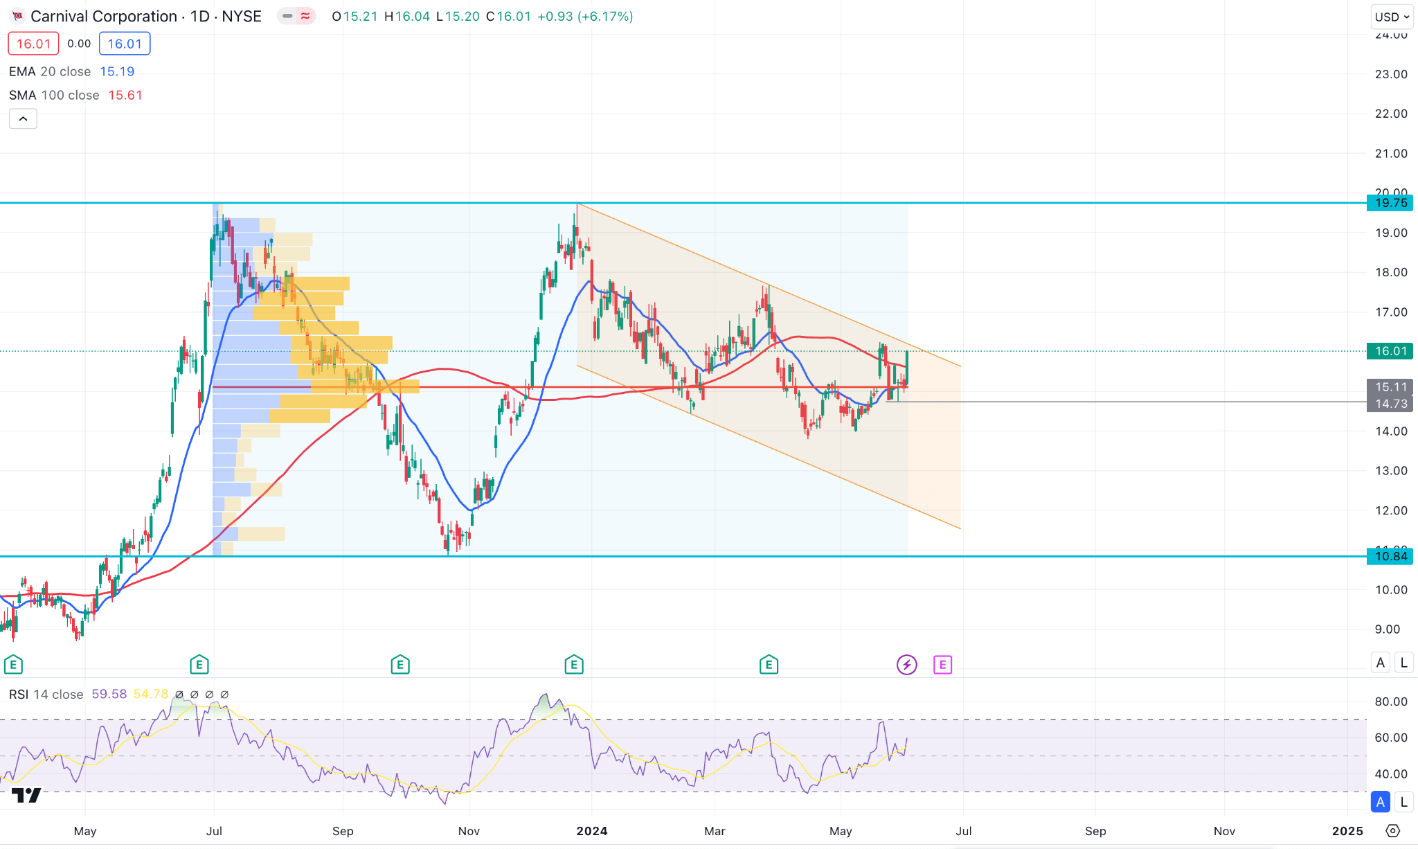
Task: Toggle log scale L on the price pane
Action: pyautogui.click(x=1403, y=663)
